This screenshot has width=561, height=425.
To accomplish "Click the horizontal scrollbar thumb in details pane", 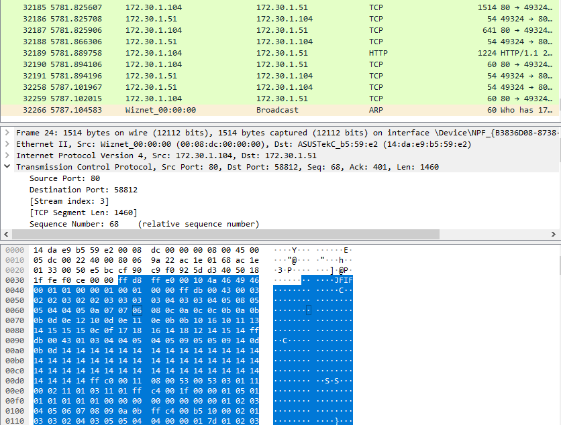I will point(225,234).
